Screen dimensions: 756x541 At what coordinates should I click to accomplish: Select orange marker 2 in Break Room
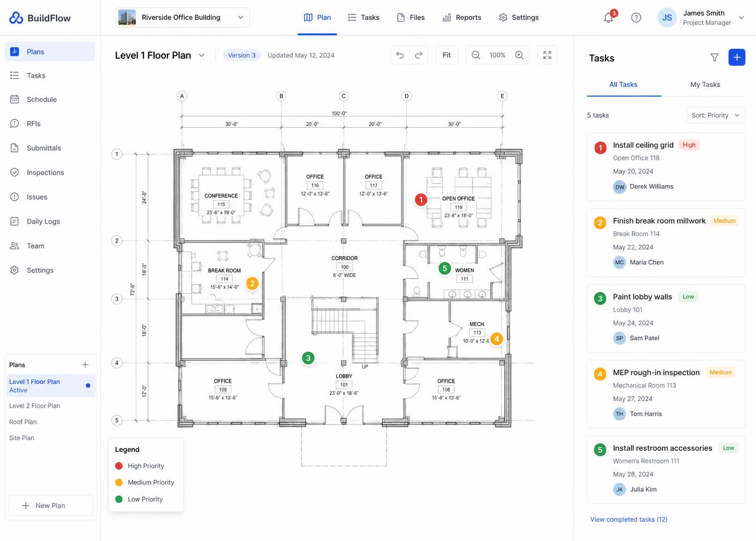click(x=252, y=283)
